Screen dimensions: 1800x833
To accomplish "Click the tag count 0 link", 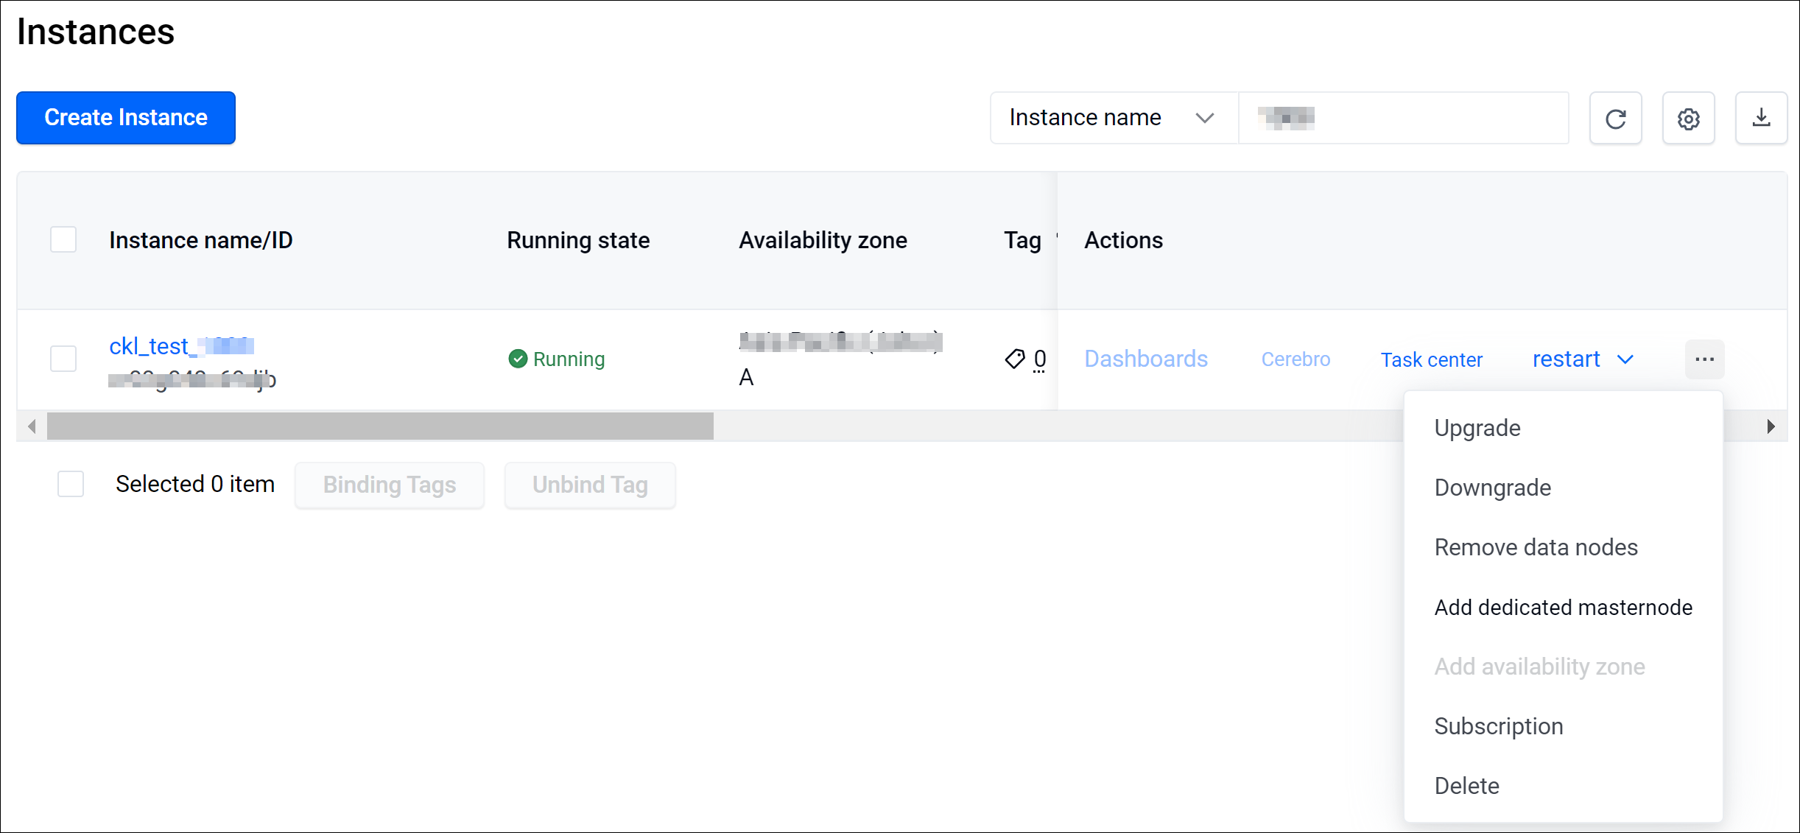I will tap(1039, 359).
